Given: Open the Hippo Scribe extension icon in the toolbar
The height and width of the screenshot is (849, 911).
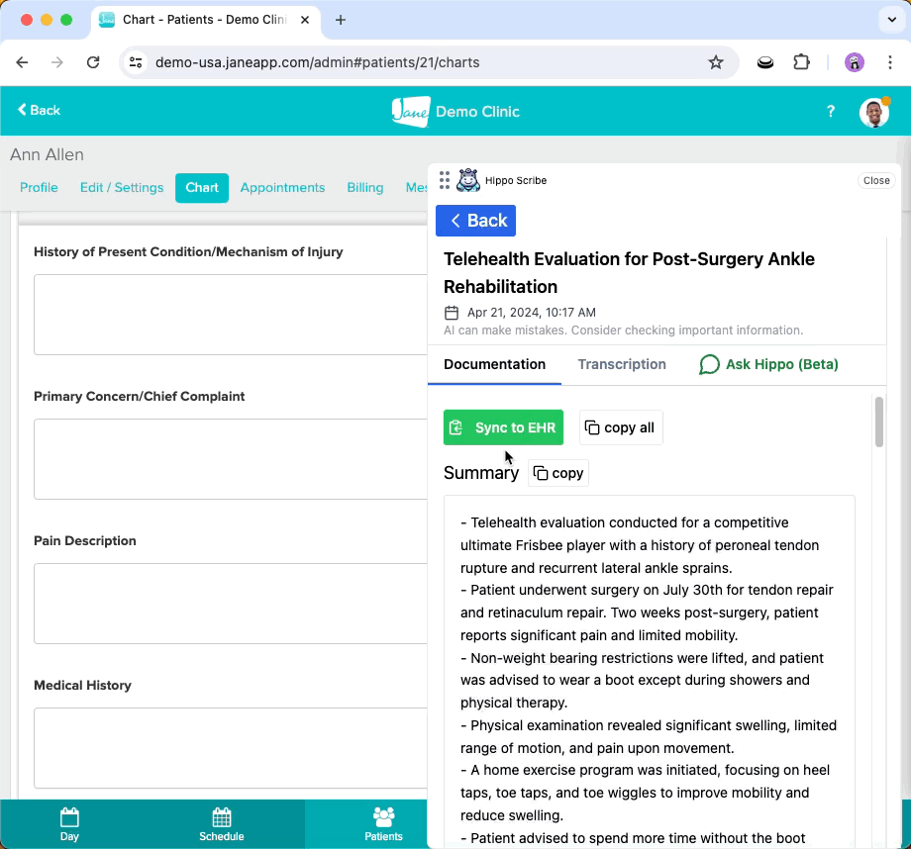Looking at the screenshot, I should [765, 62].
